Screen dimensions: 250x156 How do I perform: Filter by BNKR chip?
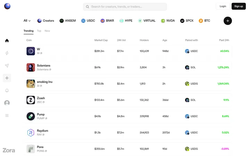tap(107, 21)
